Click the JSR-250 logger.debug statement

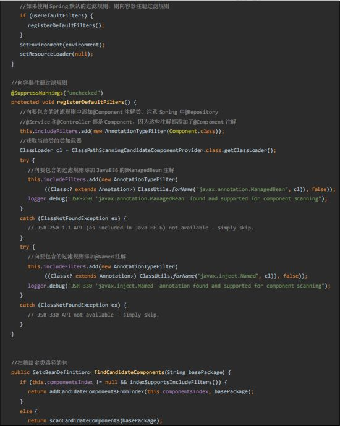point(177,199)
